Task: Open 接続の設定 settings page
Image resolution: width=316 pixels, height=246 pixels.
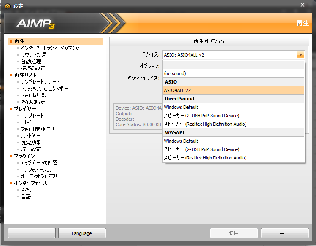Action: point(33,68)
